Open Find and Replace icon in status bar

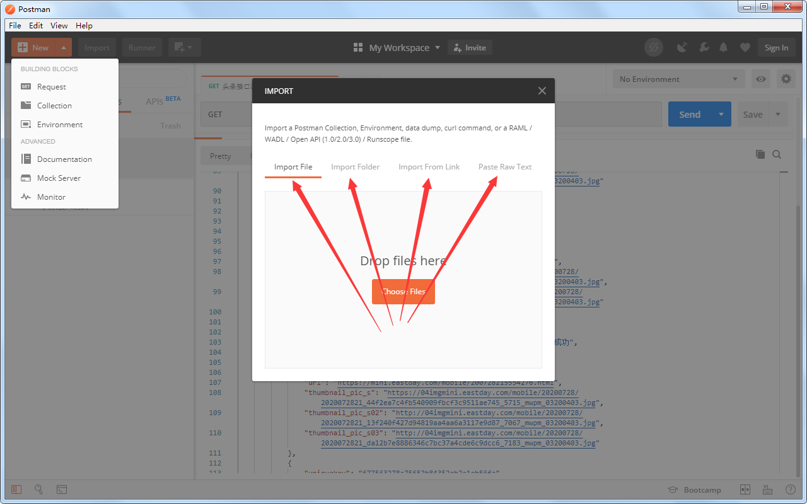38,490
